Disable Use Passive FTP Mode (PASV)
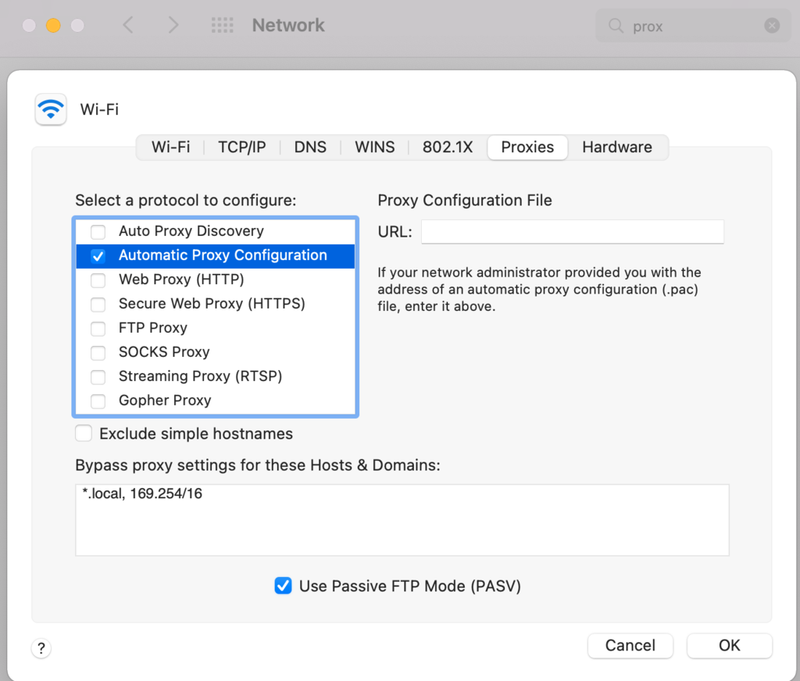Screen dimensions: 800x681 tap(283, 586)
